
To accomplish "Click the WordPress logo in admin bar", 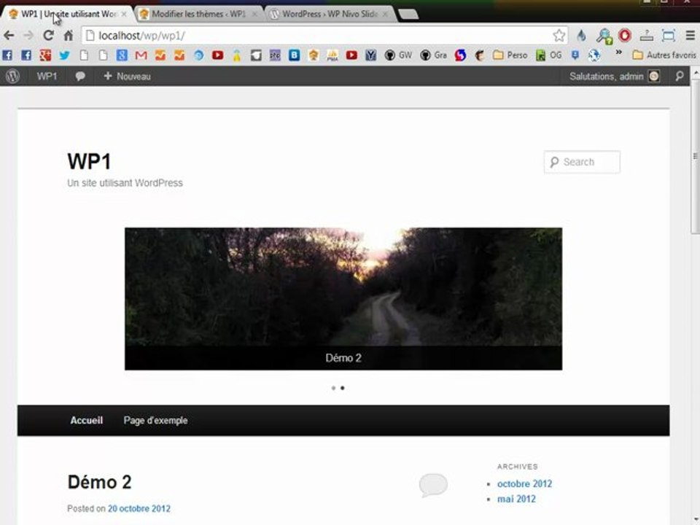I will point(13,77).
